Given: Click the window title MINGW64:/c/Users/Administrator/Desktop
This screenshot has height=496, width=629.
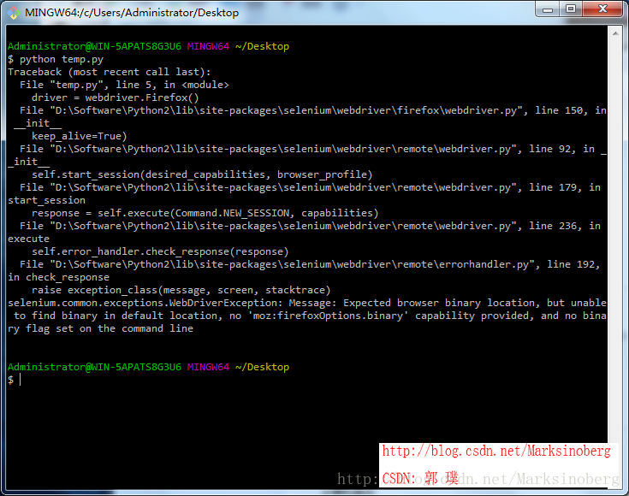Looking at the screenshot, I should point(132,13).
